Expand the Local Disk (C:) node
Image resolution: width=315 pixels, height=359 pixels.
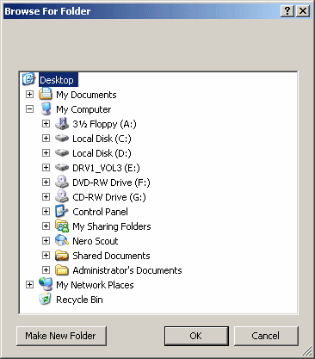[x=46, y=139]
